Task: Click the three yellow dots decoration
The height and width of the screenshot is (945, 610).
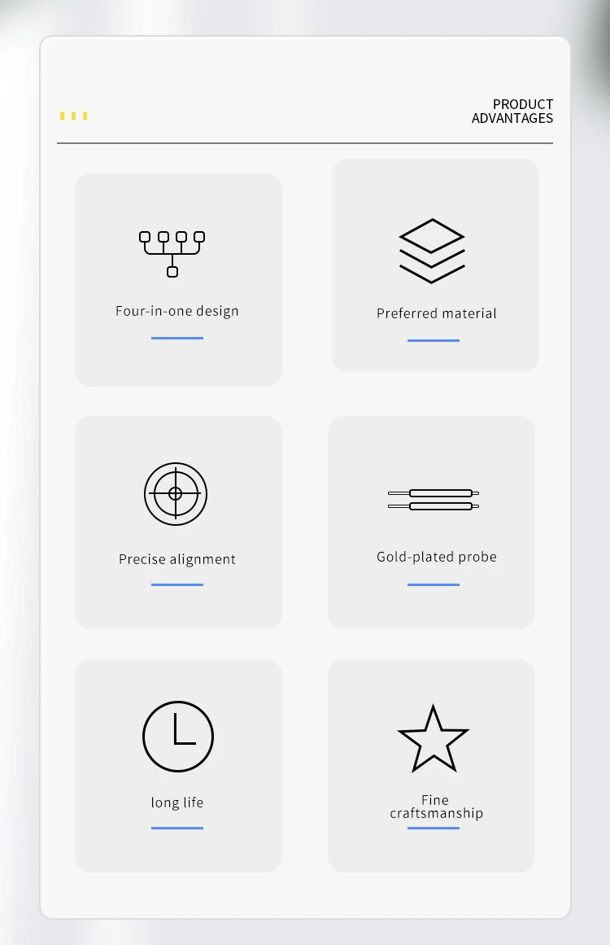Action: [x=73, y=116]
